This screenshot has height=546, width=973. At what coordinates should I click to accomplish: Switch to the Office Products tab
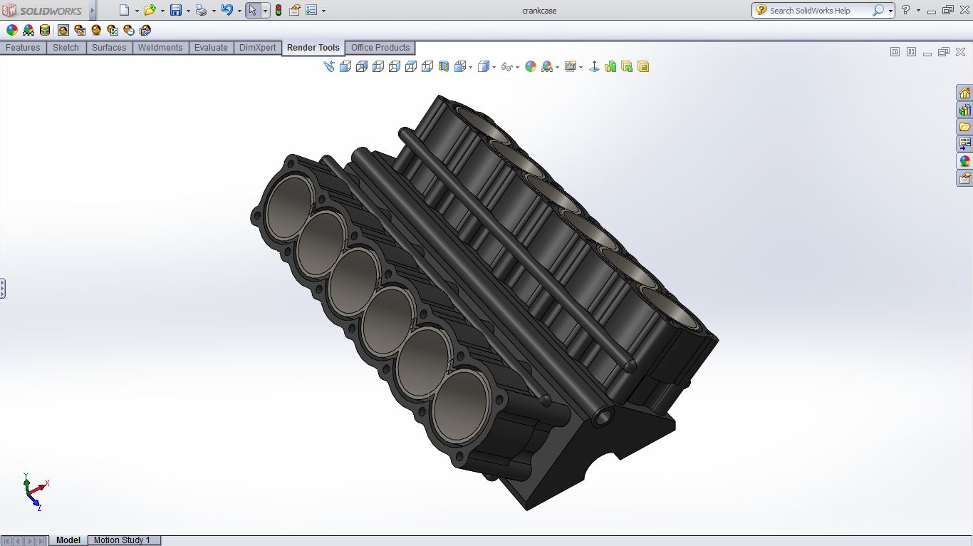point(380,48)
